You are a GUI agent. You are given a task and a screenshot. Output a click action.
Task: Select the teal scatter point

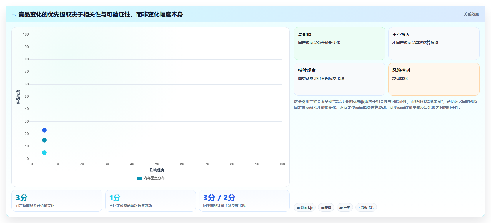[x=44, y=140]
